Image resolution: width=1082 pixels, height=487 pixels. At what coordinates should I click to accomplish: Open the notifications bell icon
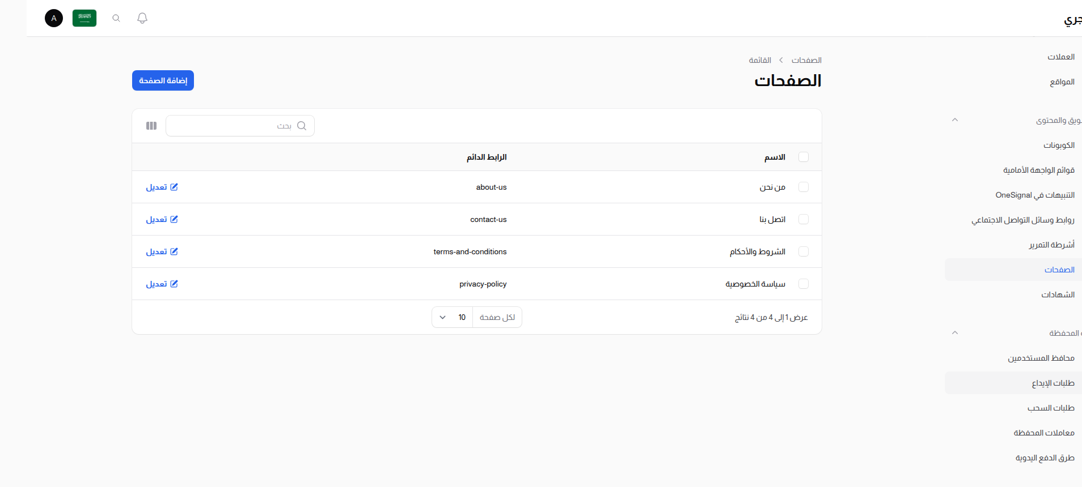[142, 18]
